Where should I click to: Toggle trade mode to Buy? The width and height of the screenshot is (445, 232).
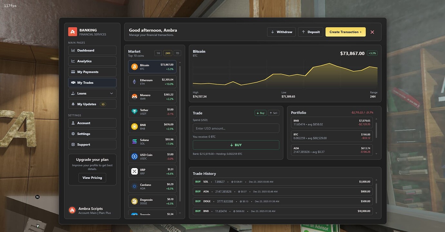[x=261, y=113]
